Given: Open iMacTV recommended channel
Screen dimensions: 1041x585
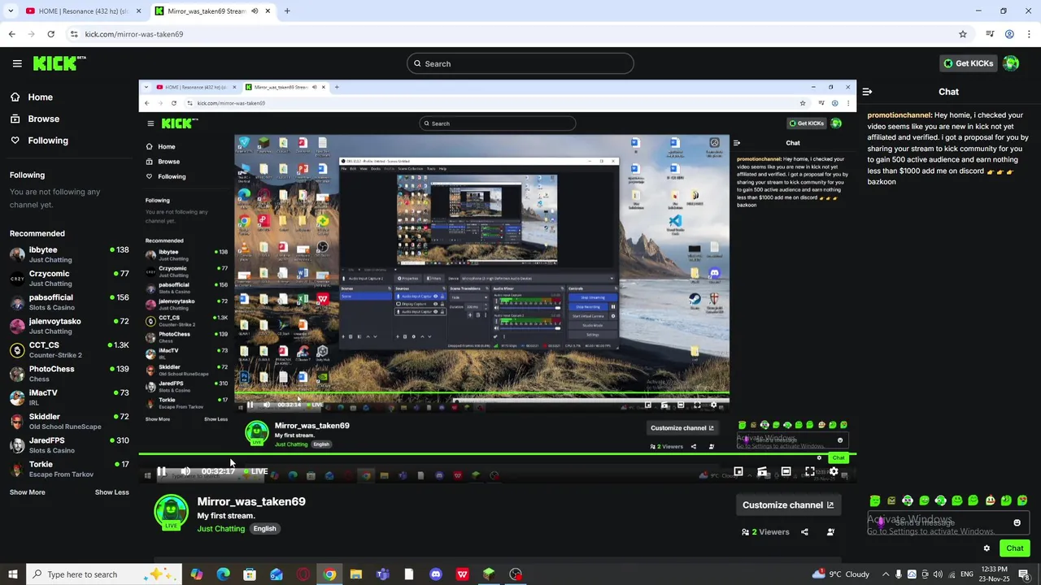Looking at the screenshot, I should (x=69, y=397).
